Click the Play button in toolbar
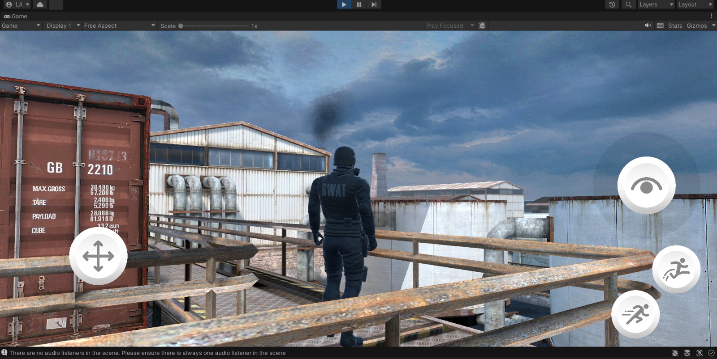Viewport: 717px width, 359px height. [x=344, y=4]
